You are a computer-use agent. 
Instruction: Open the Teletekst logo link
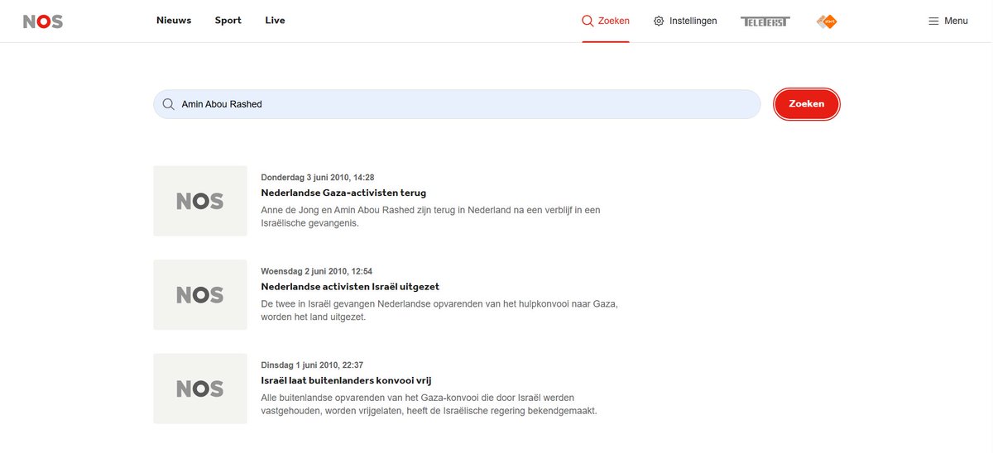click(765, 21)
